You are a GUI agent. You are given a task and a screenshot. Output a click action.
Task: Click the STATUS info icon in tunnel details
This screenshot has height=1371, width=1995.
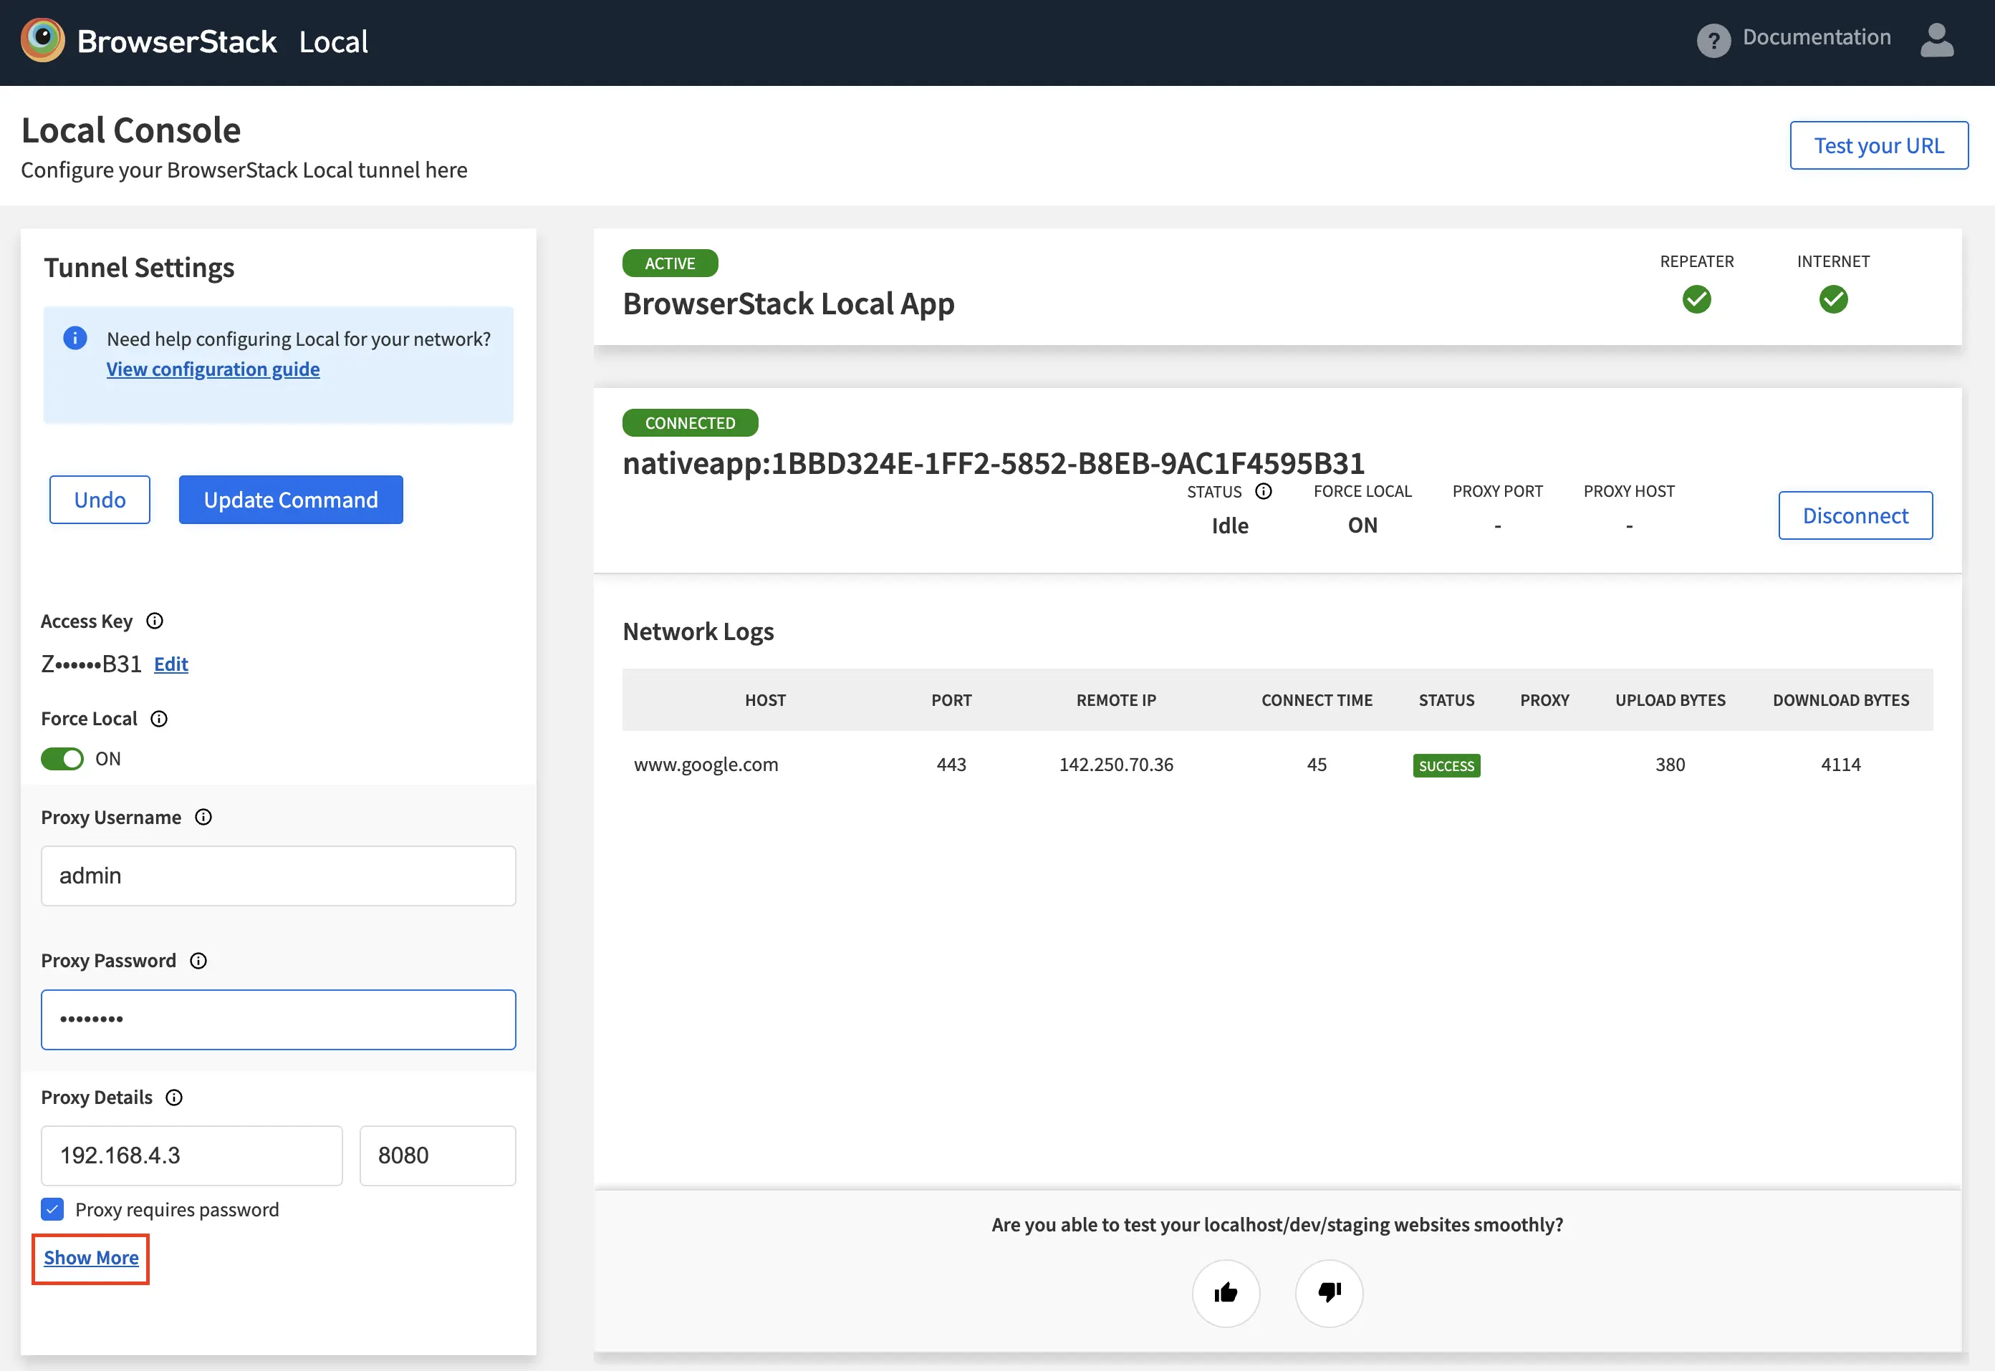tap(1264, 491)
